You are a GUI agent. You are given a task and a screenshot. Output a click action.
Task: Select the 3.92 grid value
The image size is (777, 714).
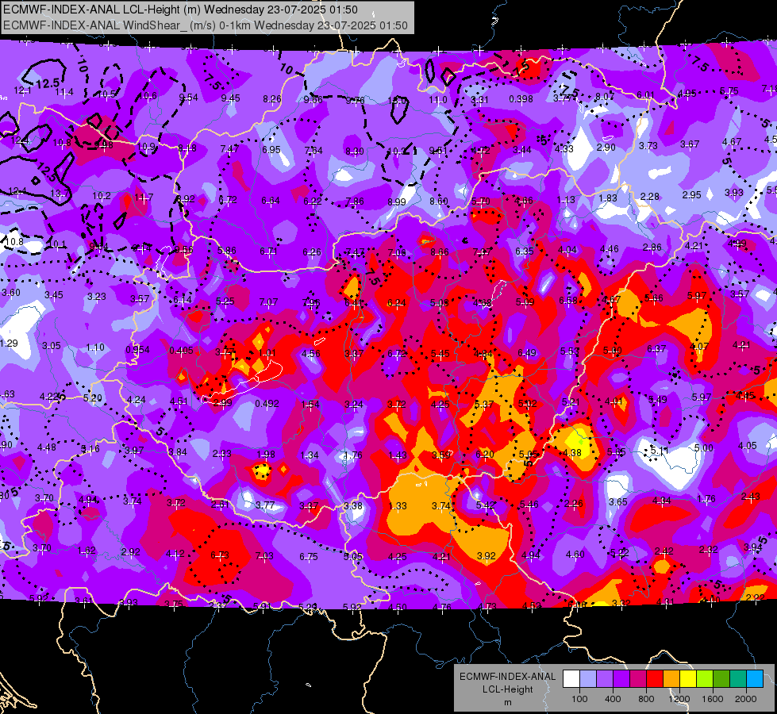(x=486, y=556)
